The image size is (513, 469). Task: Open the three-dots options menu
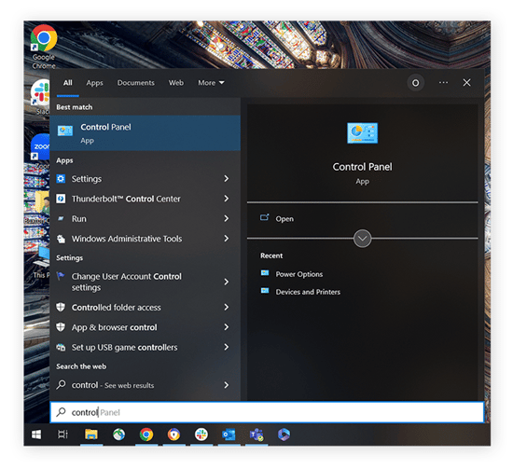click(443, 82)
